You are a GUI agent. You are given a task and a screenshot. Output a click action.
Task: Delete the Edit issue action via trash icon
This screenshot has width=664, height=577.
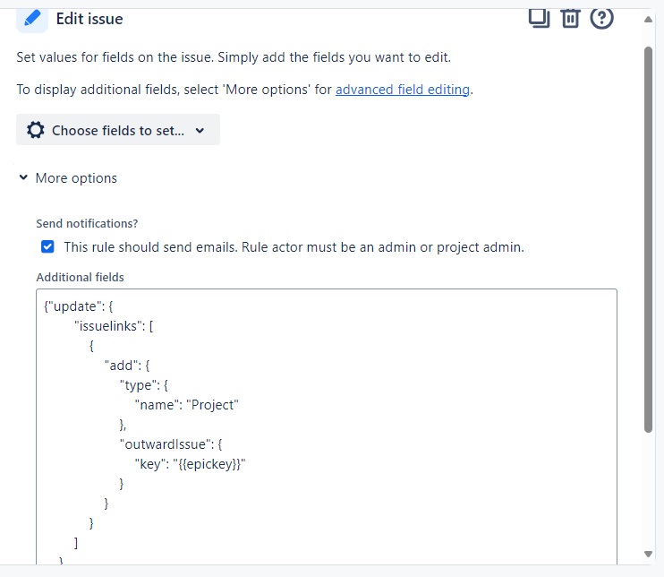point(570,18)
